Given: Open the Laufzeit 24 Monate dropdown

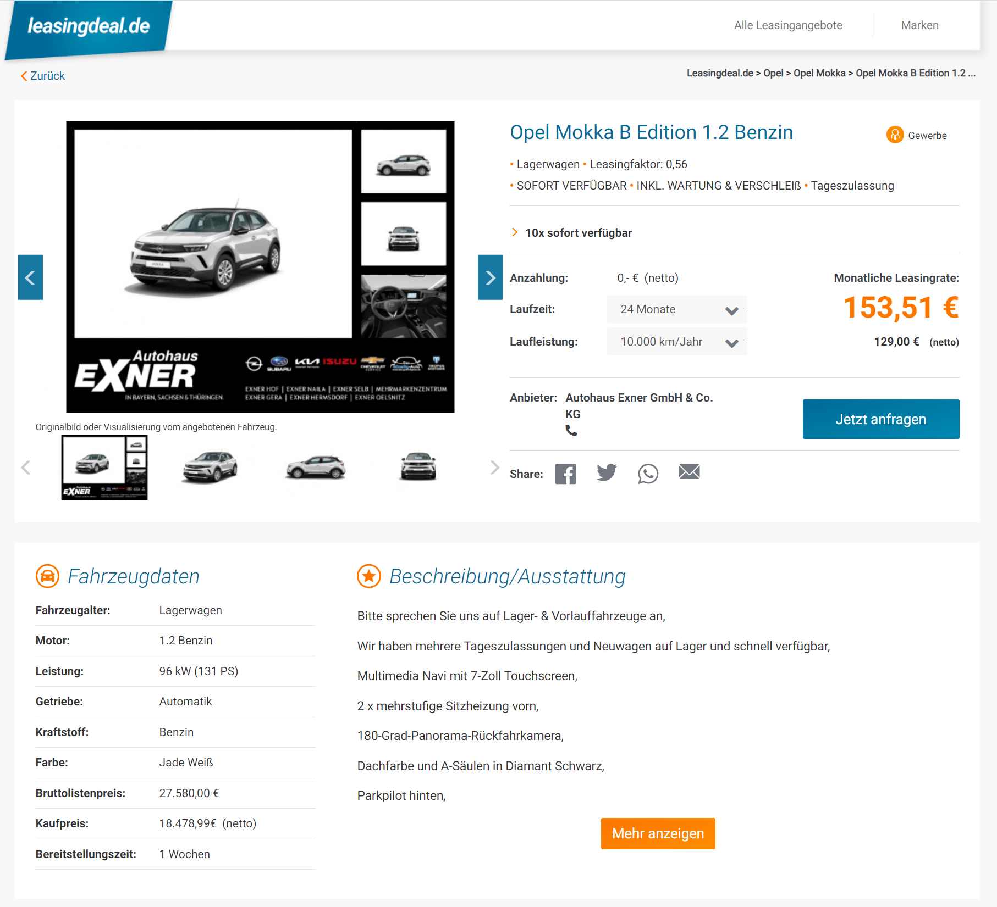Looking at the screenshot, I should (677, 309).
